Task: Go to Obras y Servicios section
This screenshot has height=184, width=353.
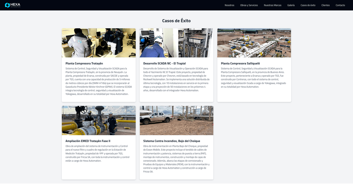Action: click(249, 5)
